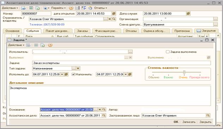Click the structure tree icon in main toolbar
The image size is (223, 129).
click(84, 8)
